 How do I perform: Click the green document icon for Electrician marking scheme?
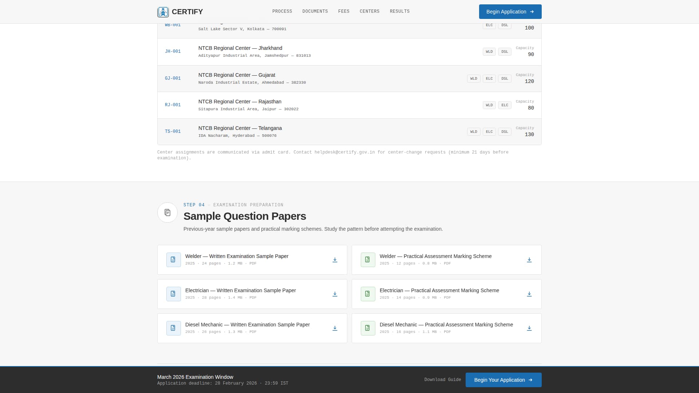368,294
